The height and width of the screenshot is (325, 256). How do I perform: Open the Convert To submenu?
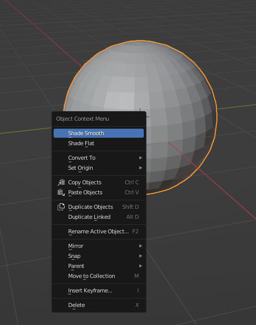coord(99,158)
